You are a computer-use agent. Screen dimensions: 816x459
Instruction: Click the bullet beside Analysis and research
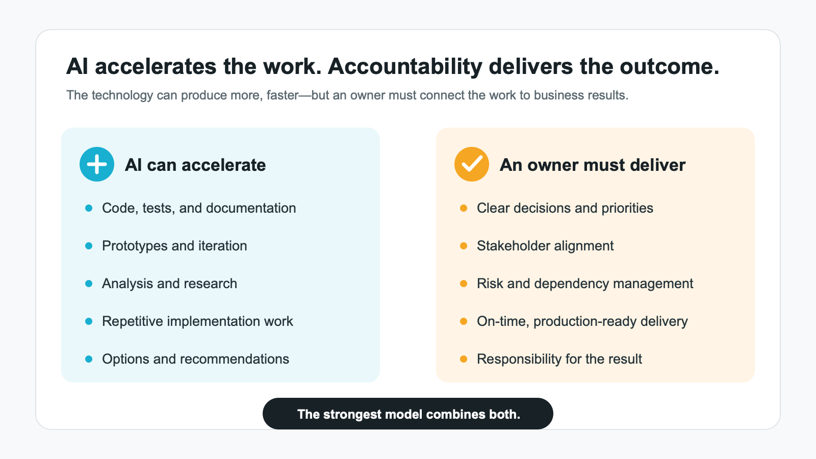click(x=89, y=284)
